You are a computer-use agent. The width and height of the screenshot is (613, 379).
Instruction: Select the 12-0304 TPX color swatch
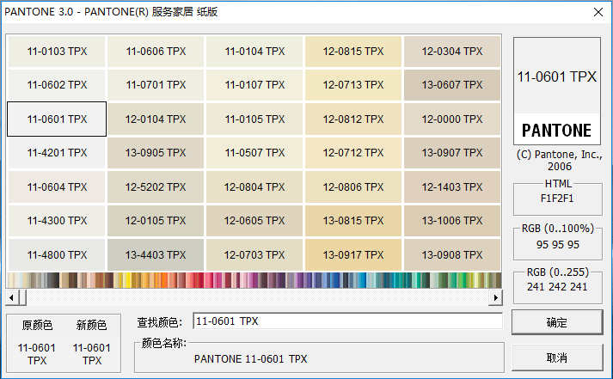coord(452,52)
